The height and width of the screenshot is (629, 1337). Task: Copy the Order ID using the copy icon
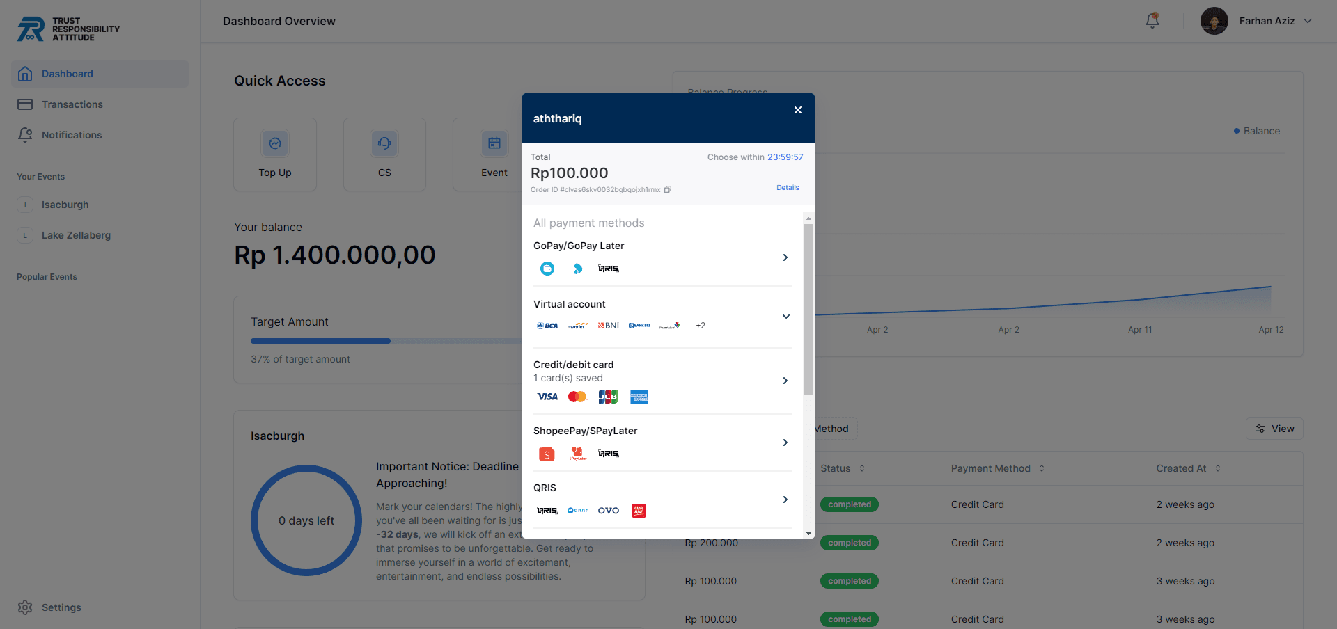click(x=668, y=189)
